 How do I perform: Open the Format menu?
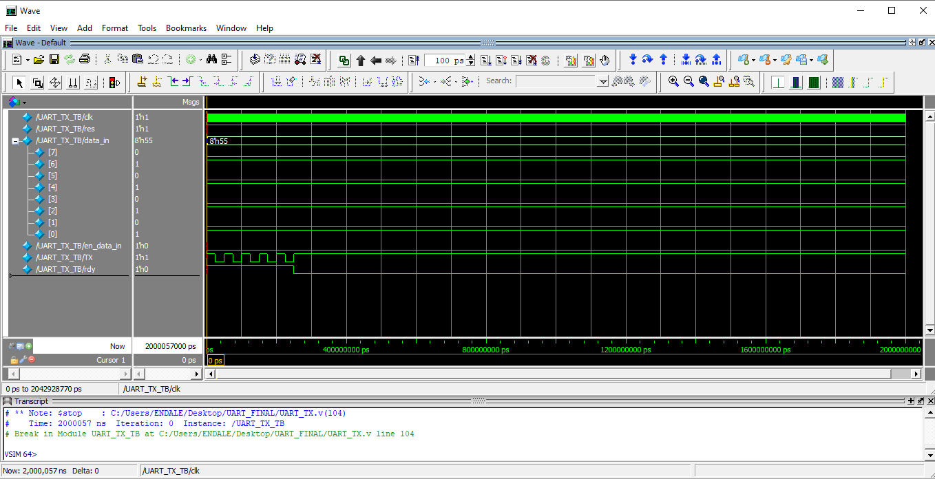pyautogui.click(x=115, y=28)
